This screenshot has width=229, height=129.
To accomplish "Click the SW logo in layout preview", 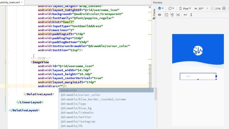I will click(198, 51).
